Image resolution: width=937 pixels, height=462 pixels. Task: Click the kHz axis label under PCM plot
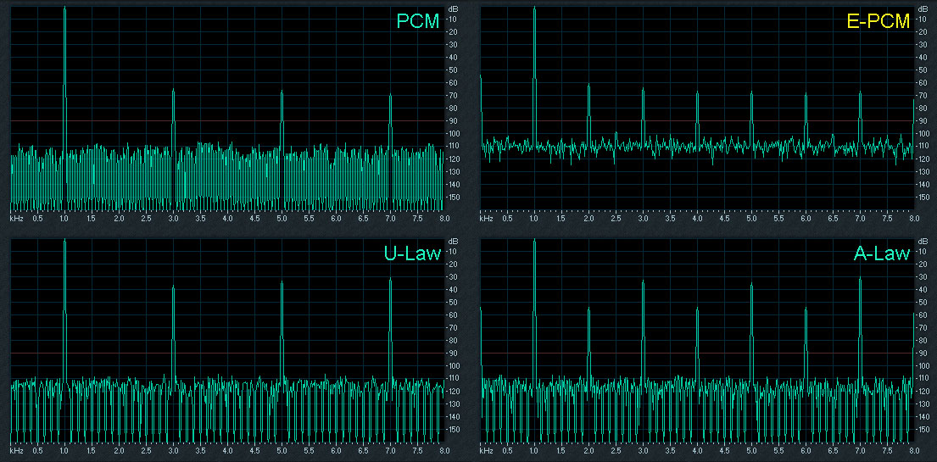coord(16,220)
